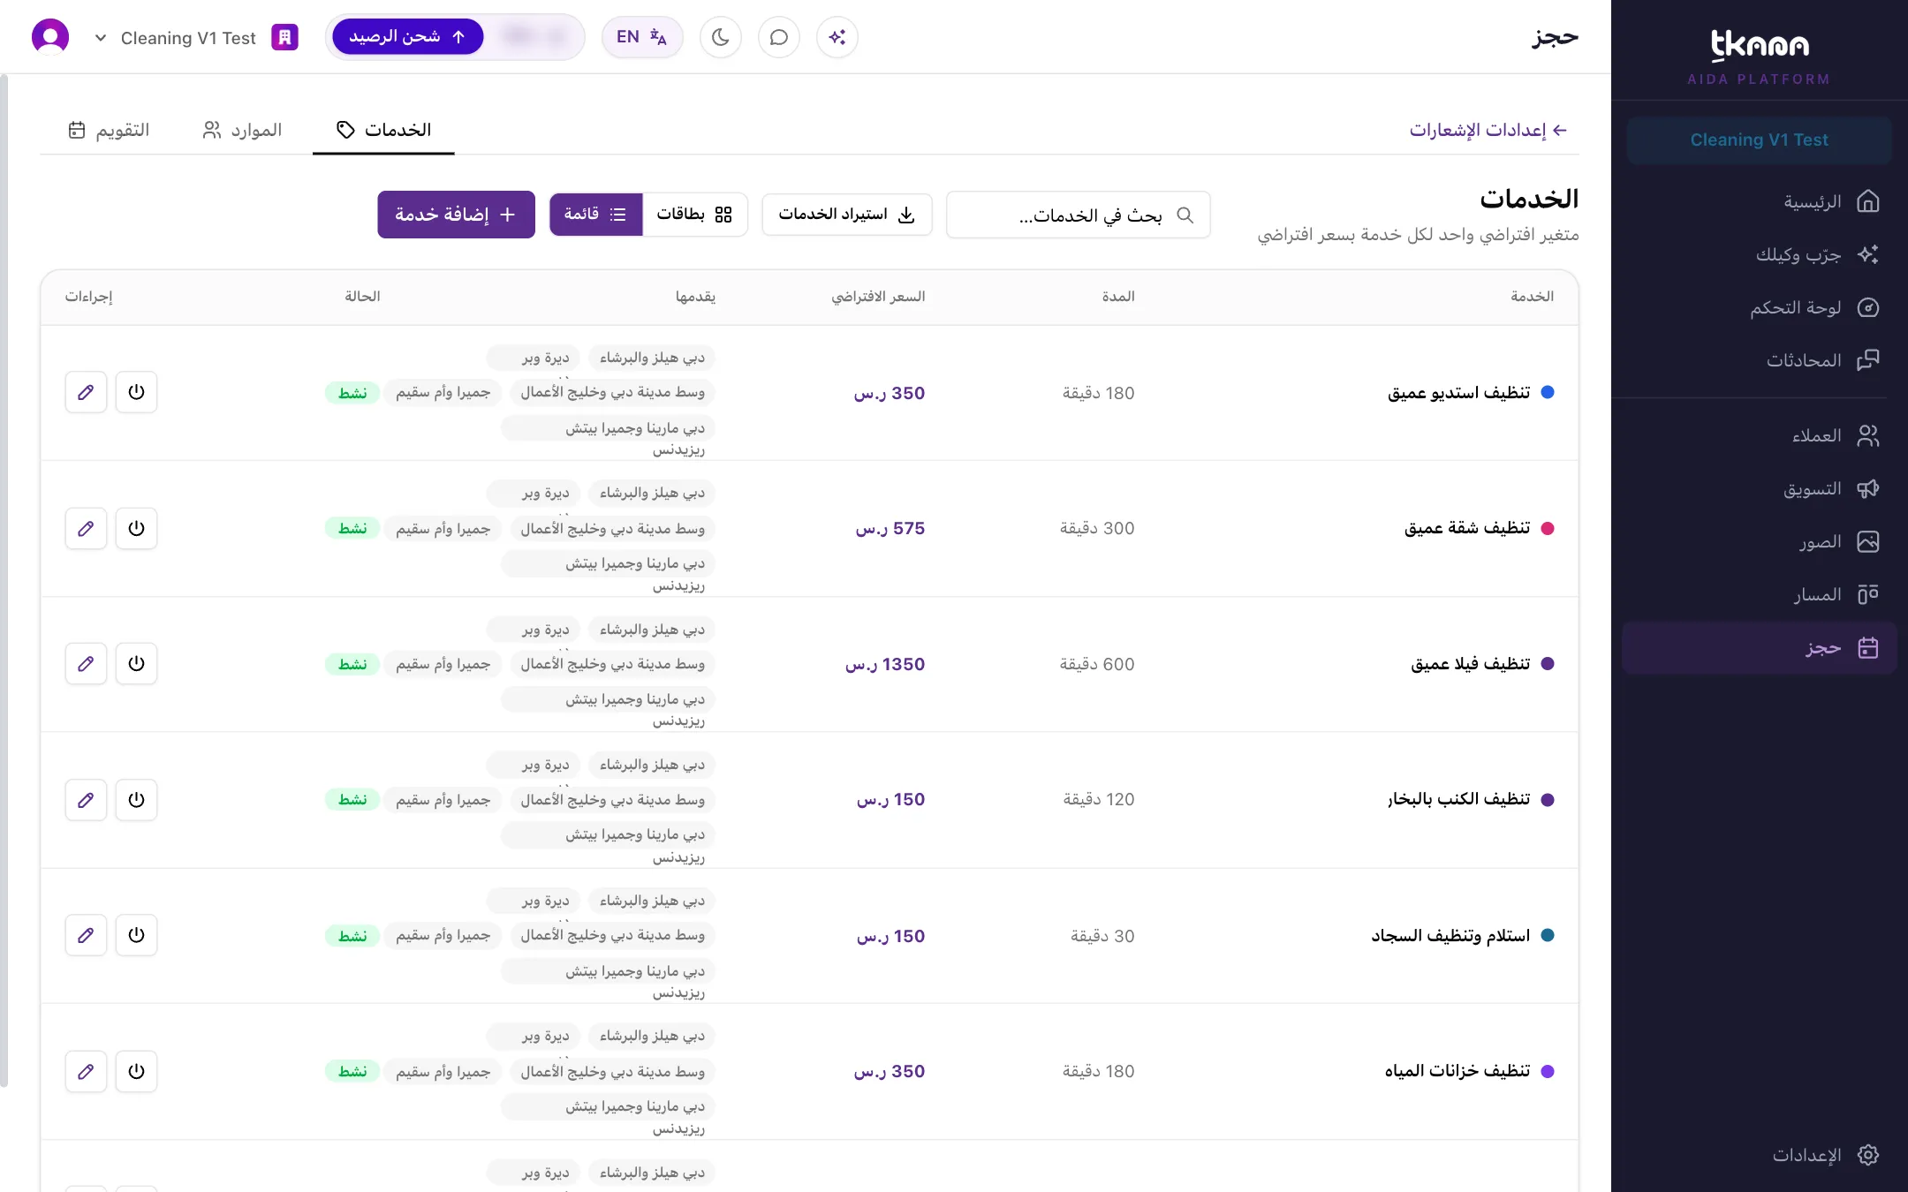Deactivate تنظيف الكنب بالبخار via its power icon
The width and height of the screenshot is (1908, 1192).
click(136, 800)
